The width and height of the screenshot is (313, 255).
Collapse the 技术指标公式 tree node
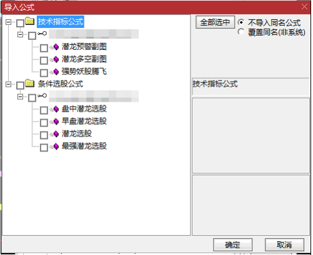click(x=8, y=22)
